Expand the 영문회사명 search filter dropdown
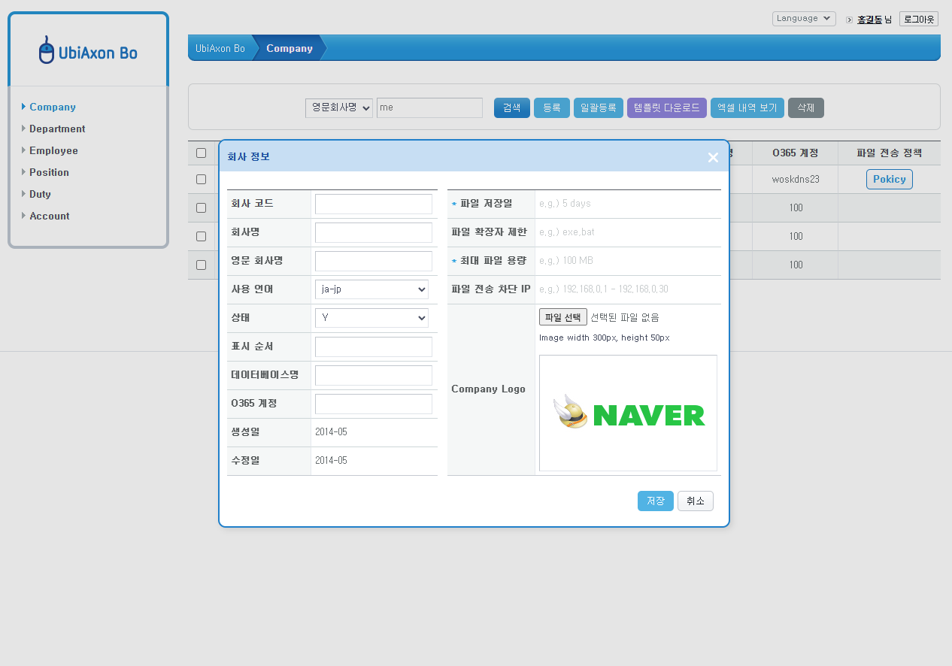The image size is (952, 666). pyautogui.click(x=338, y=108)
